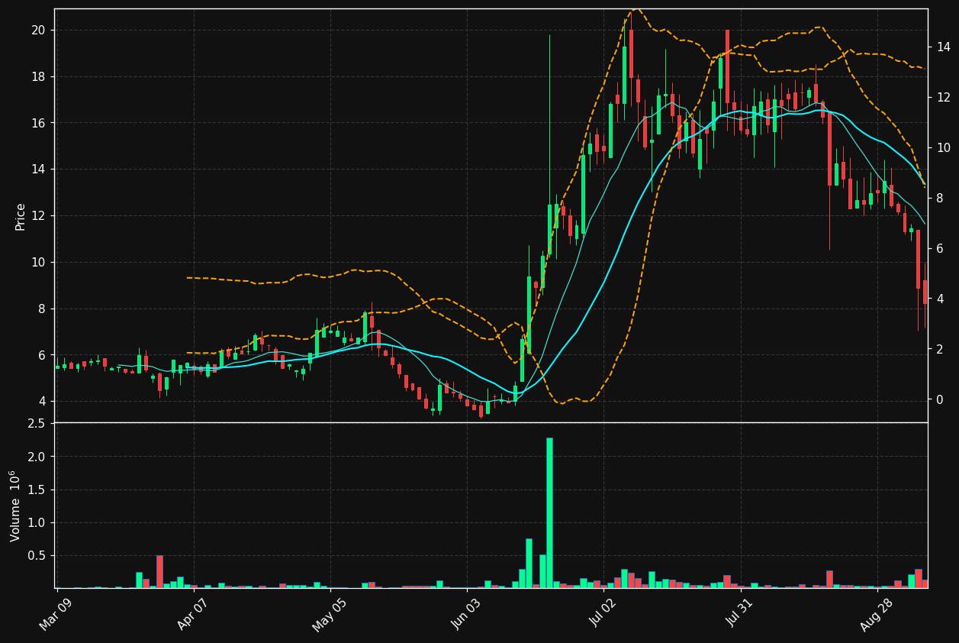Click the 2.5 tick on Volume axis
Screen dimensions: 959x643
(x=37, y=424)
